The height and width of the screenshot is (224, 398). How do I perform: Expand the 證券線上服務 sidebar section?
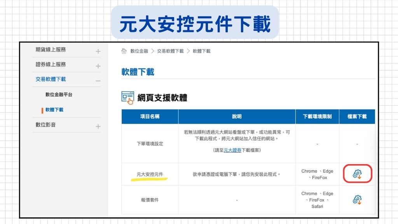(x=98, y=65)
